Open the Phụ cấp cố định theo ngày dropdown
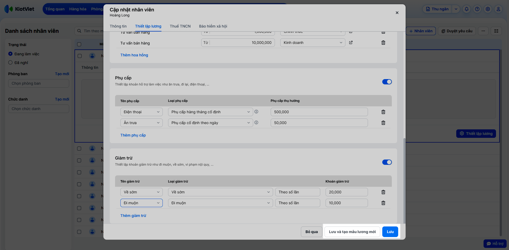Image resolution: width=509 pixels, height=250 pixels. (210, 123)
